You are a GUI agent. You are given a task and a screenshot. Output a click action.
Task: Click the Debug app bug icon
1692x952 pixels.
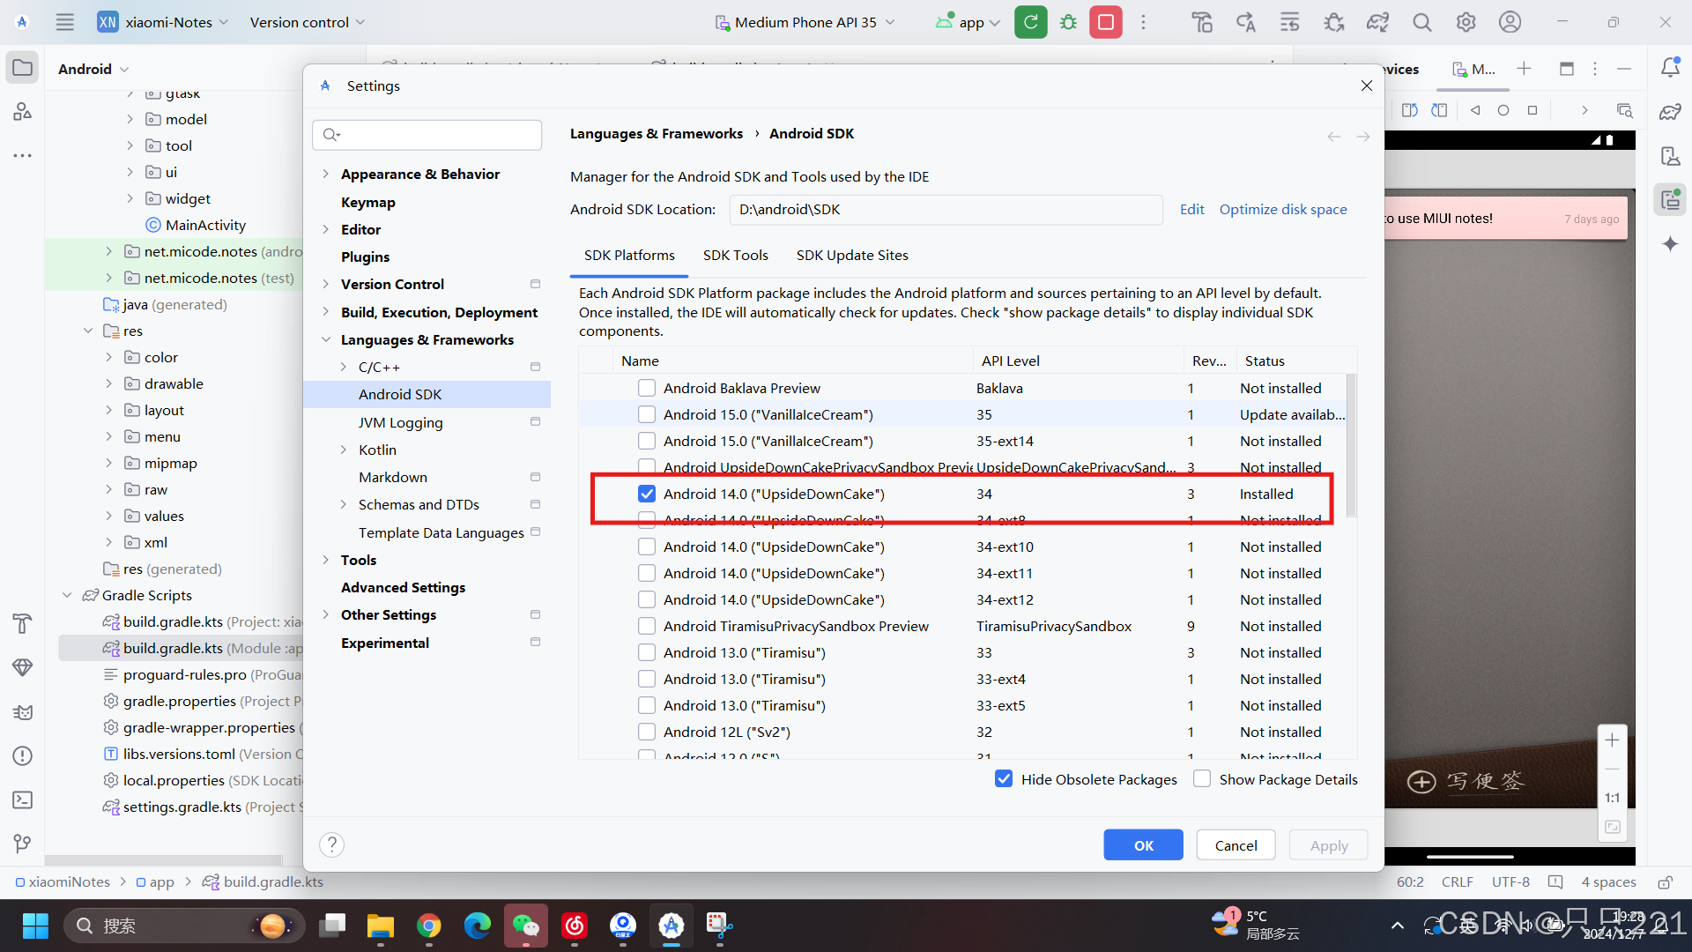pyautogui.click(x=1068, y=22)
